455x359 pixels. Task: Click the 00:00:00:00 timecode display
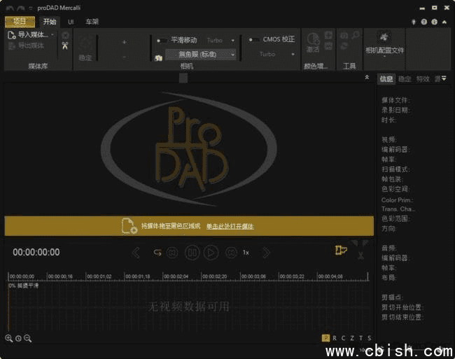coord(36,253)
